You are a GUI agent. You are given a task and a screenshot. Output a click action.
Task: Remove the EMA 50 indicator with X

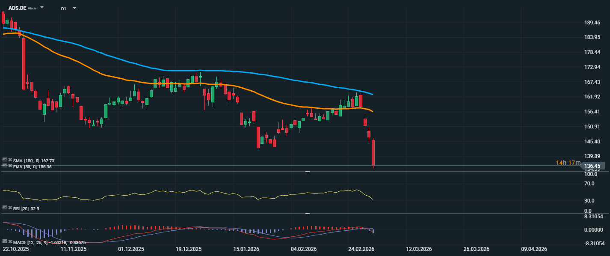coord(10,166)
